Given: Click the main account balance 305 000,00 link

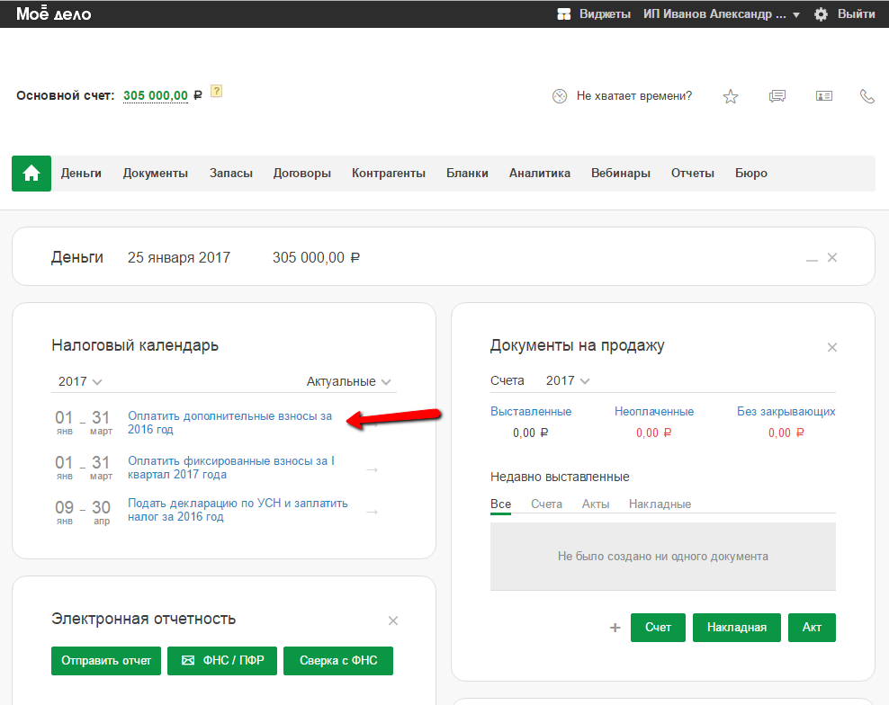Looking at the screenshot, I should [x=156, y=96].
